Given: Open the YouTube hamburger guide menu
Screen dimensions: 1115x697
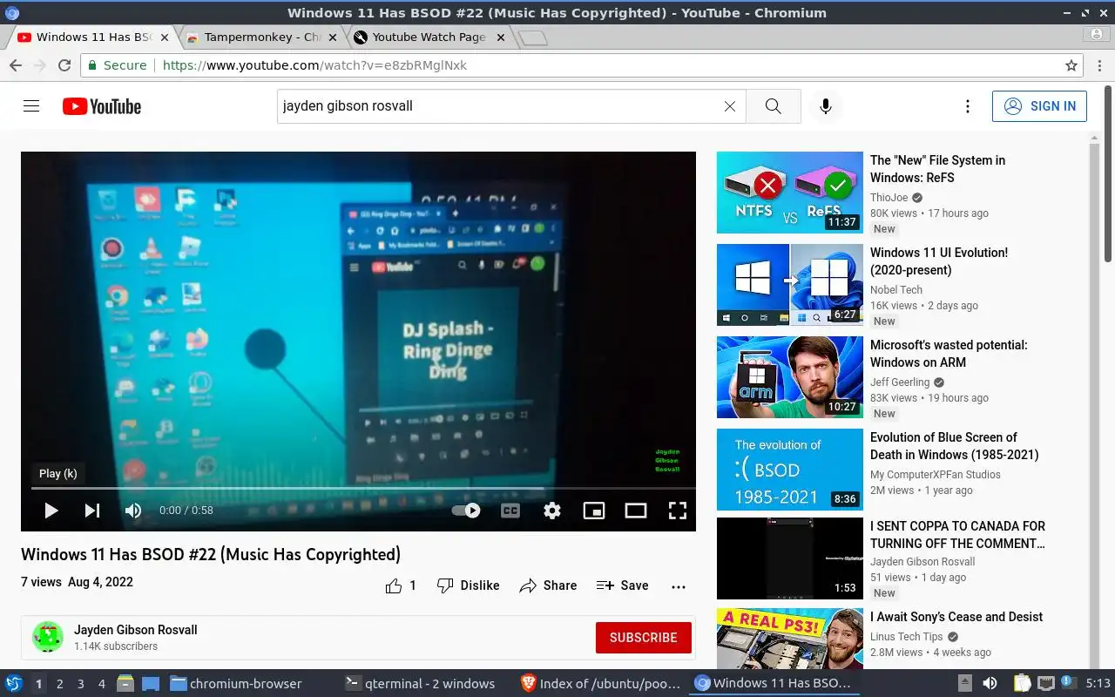Looking at the screenshot, I should [x=31, y=106].
